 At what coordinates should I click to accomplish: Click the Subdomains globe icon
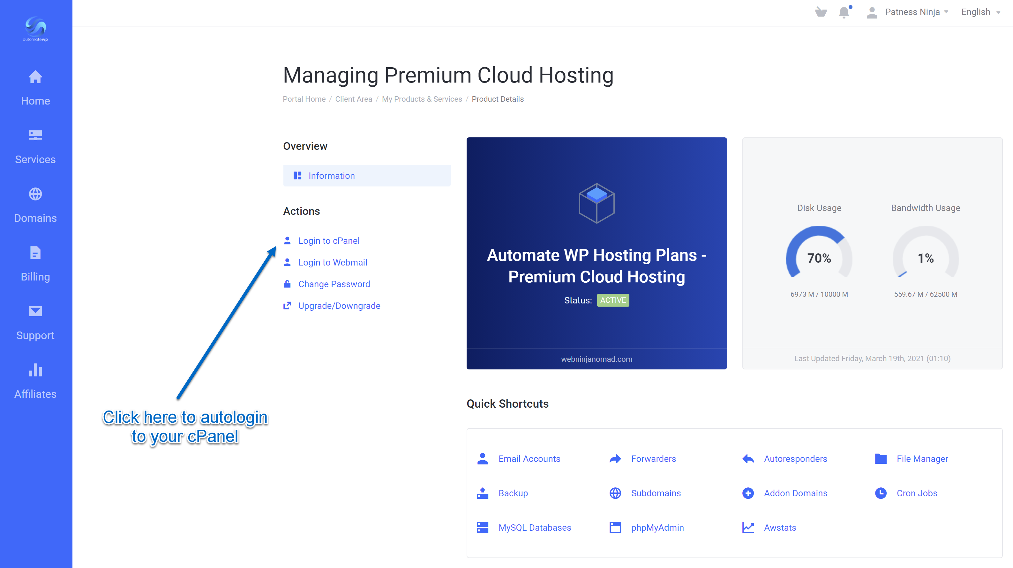click(615, 493)
